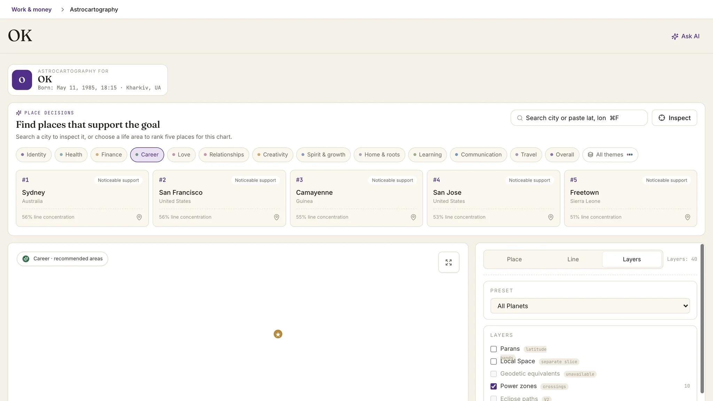Click the Ask AI sparkle icon
Image resolution: width=713 pixels, height=401 pixels.
click(675, 37)
